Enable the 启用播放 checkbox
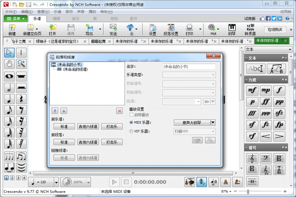This screenshot has height=197, width=296. pos(132,115)
